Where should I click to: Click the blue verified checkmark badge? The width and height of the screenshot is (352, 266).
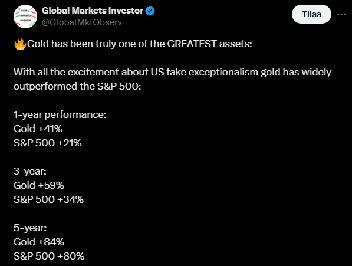150,11
